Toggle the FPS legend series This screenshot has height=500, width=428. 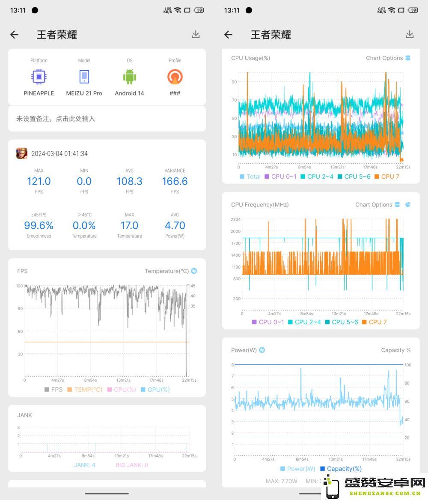pos(53,389)
